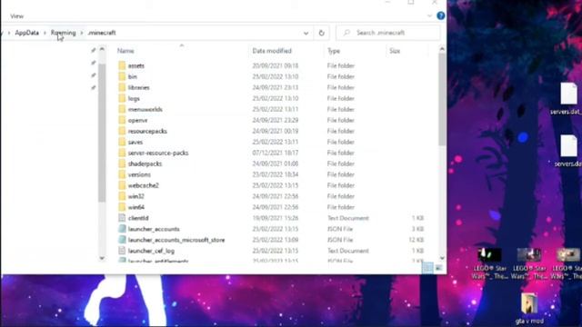Select the resourcepacks folder icon
Image resolution: width=582 pixels, height=327 pixels.
click(122, 131)
